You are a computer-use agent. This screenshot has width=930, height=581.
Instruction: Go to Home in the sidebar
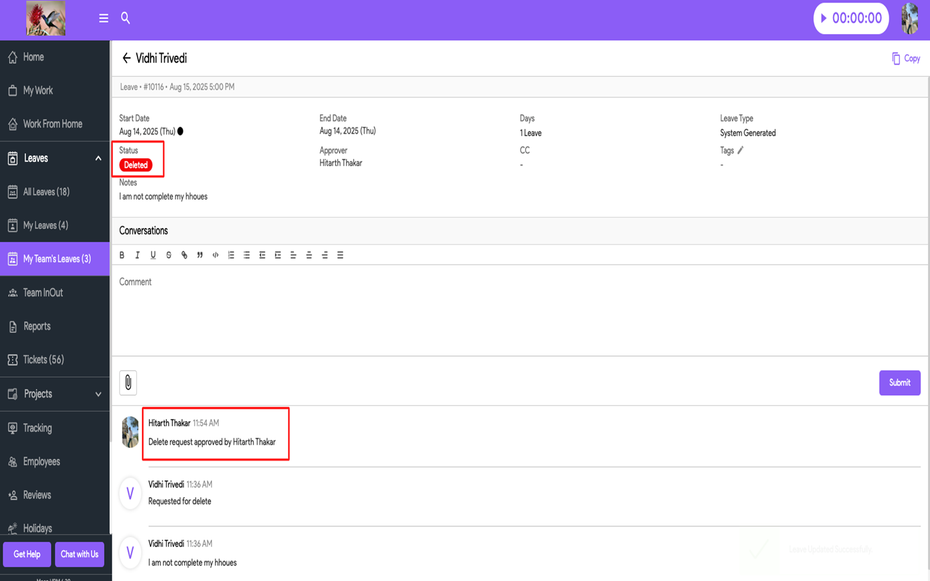pyautogui.click(x=55, y=57)
